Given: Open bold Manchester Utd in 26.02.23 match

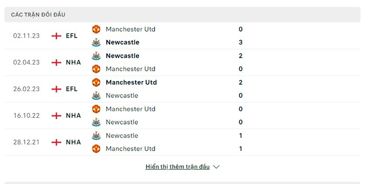Looking at the screenshot, I should click(131, 82).
